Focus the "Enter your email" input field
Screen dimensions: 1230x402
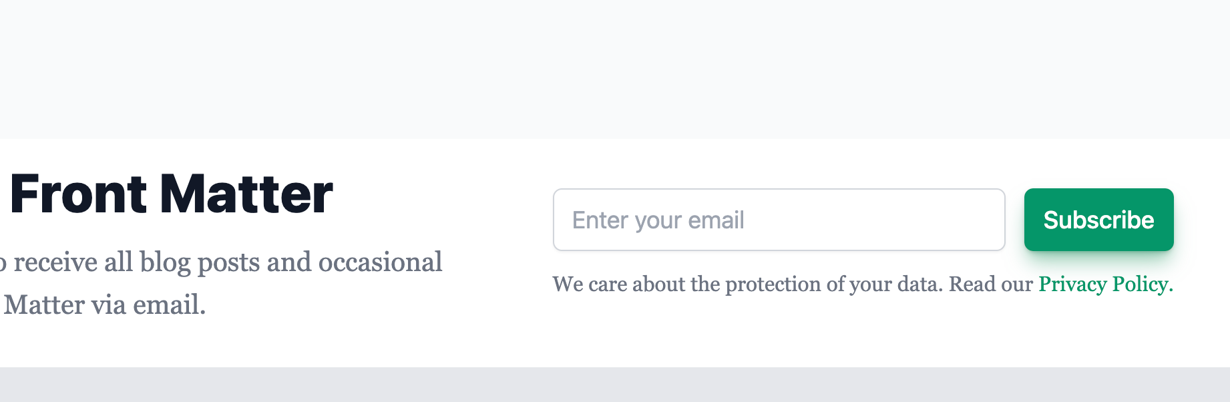[x=779, y=220]
